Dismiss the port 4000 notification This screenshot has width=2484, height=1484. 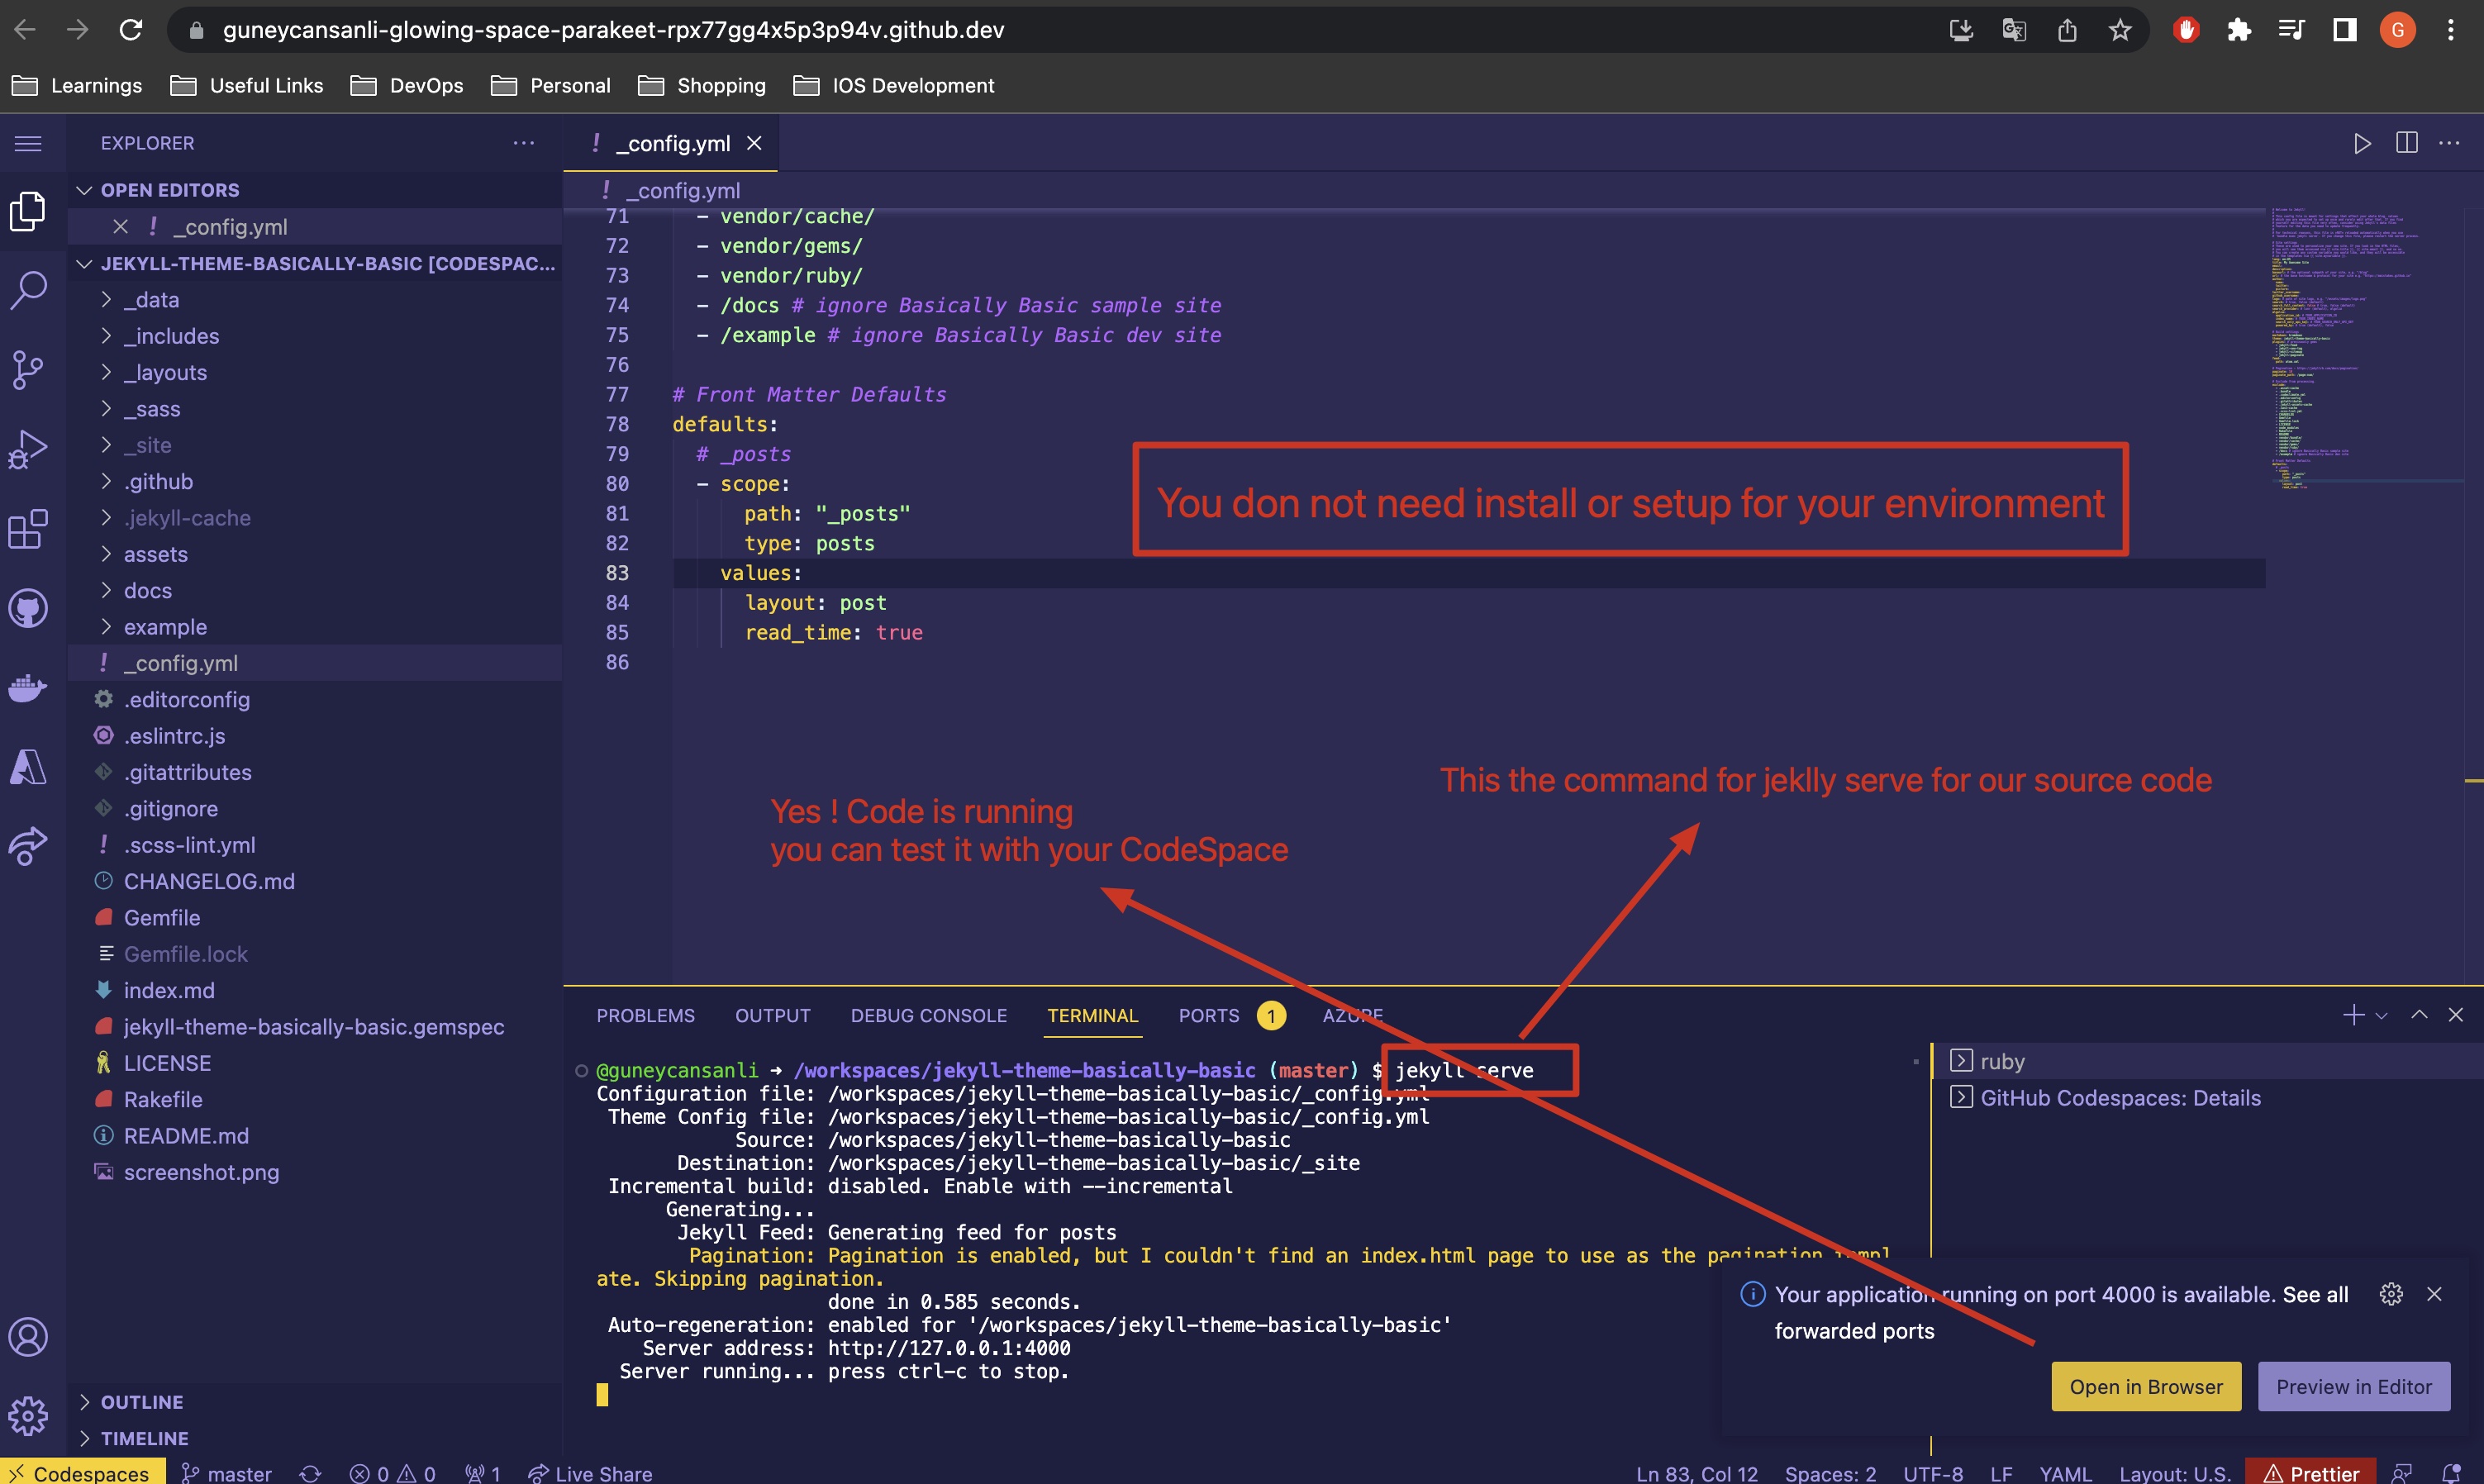(2434, 1293)
